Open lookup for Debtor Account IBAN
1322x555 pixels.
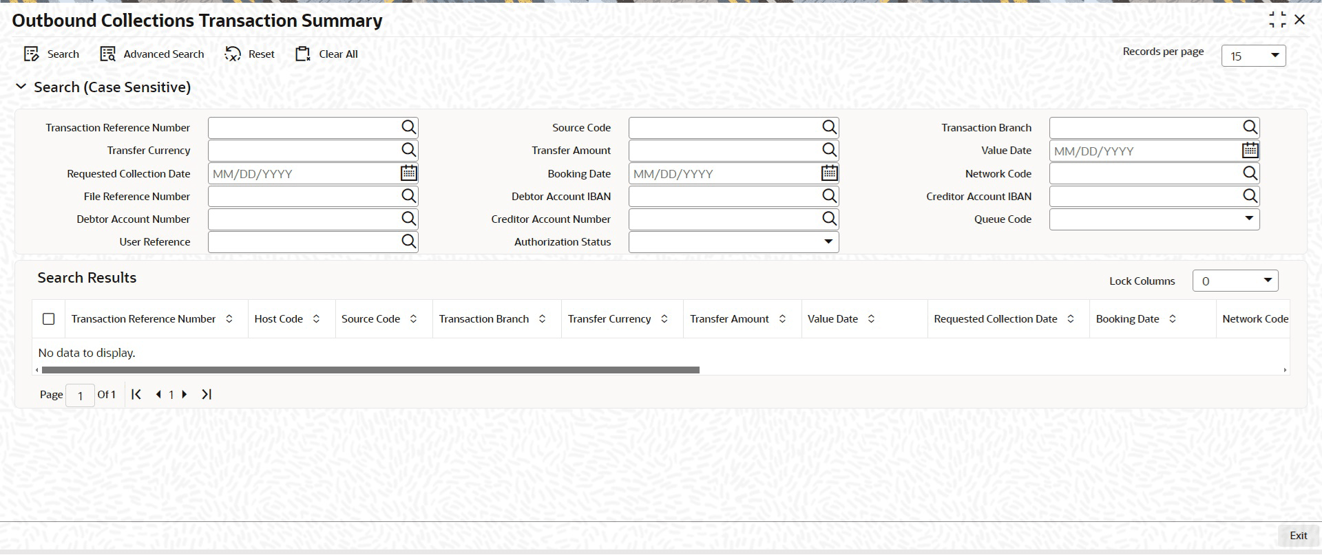tap(830, 196)
